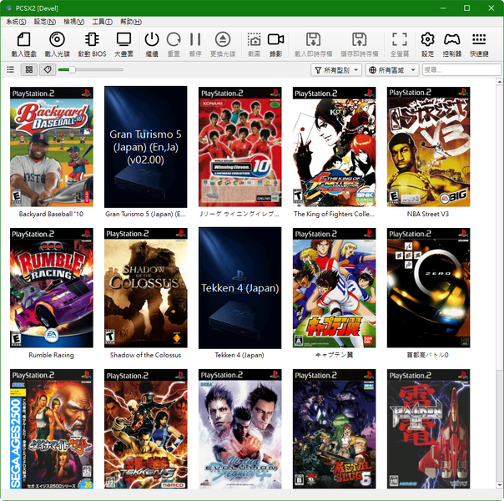Minimize the PCSX2 window
Screen dimensions: 504x501
point(443,8)
